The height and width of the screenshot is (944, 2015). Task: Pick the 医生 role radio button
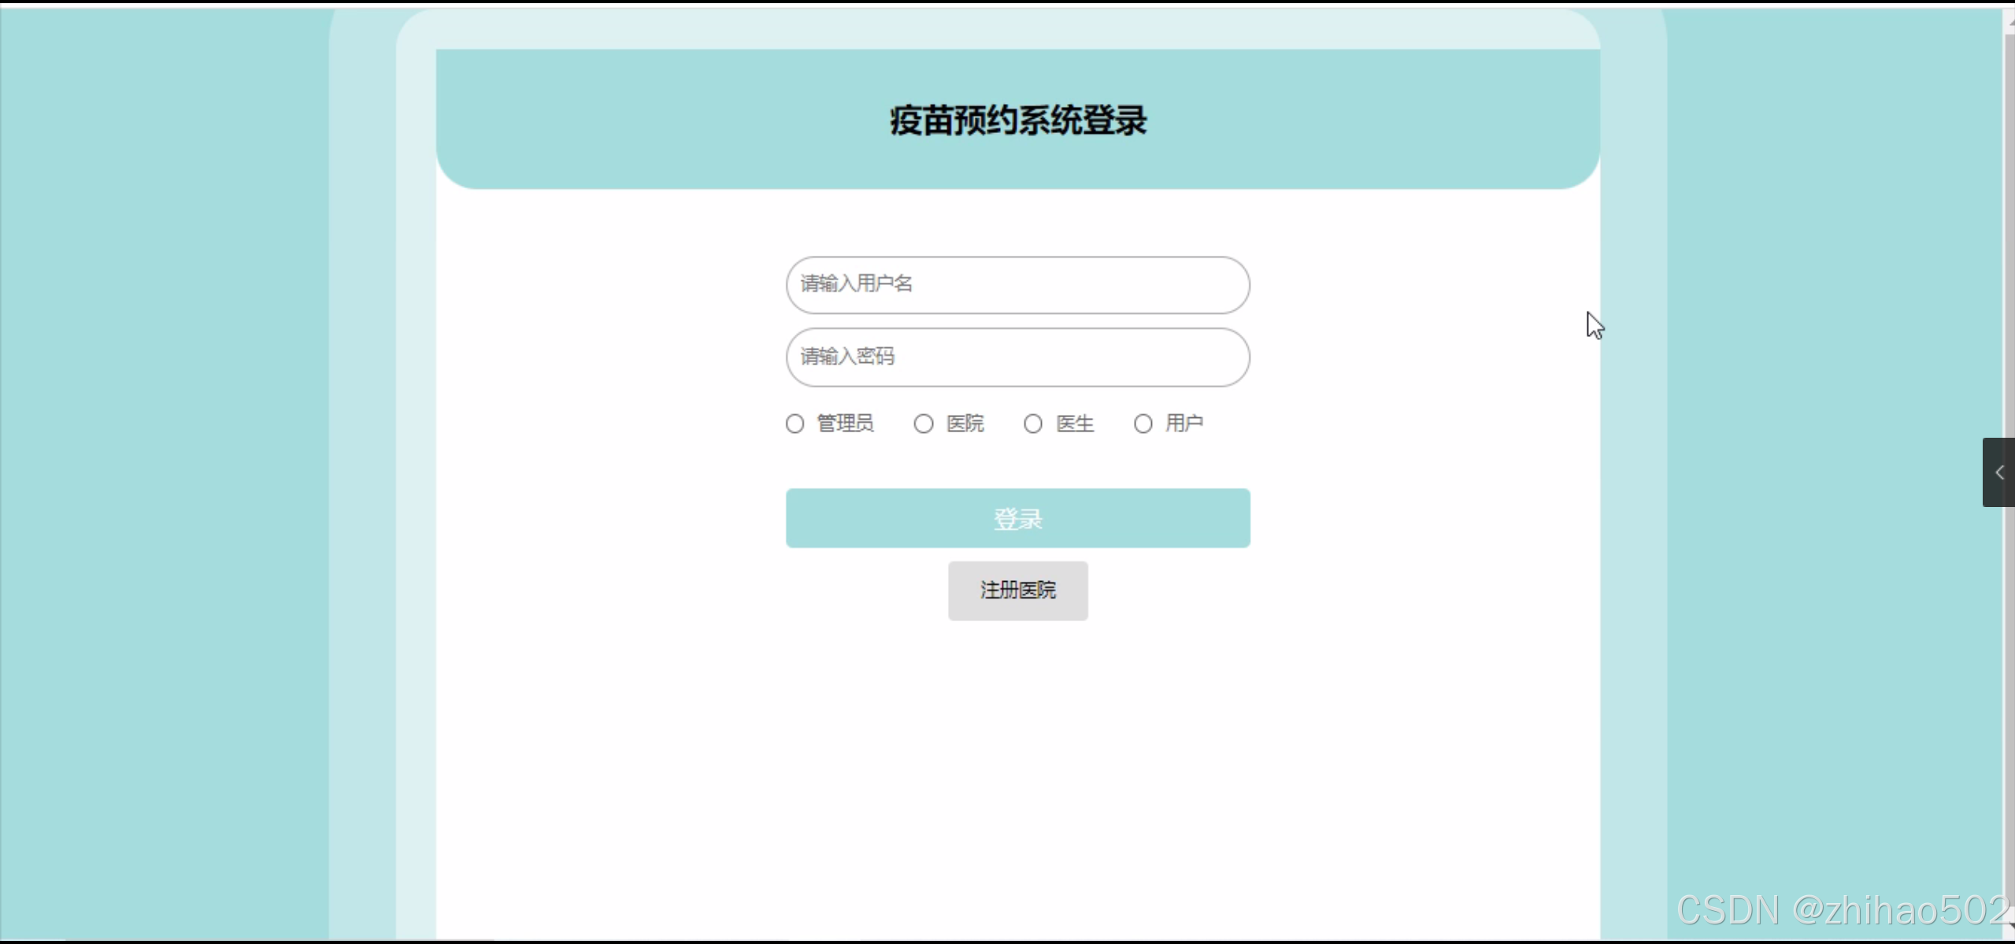coord(1032,424)
